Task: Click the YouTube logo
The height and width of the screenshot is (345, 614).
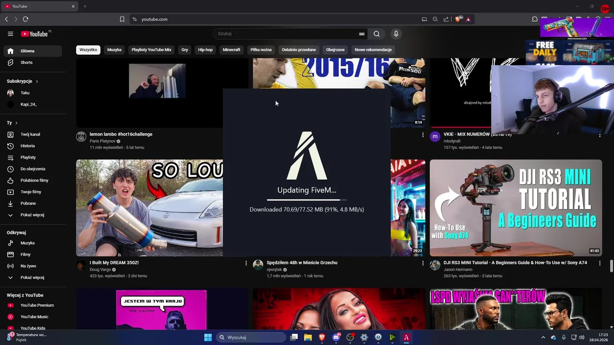Action: click(35, 34)
